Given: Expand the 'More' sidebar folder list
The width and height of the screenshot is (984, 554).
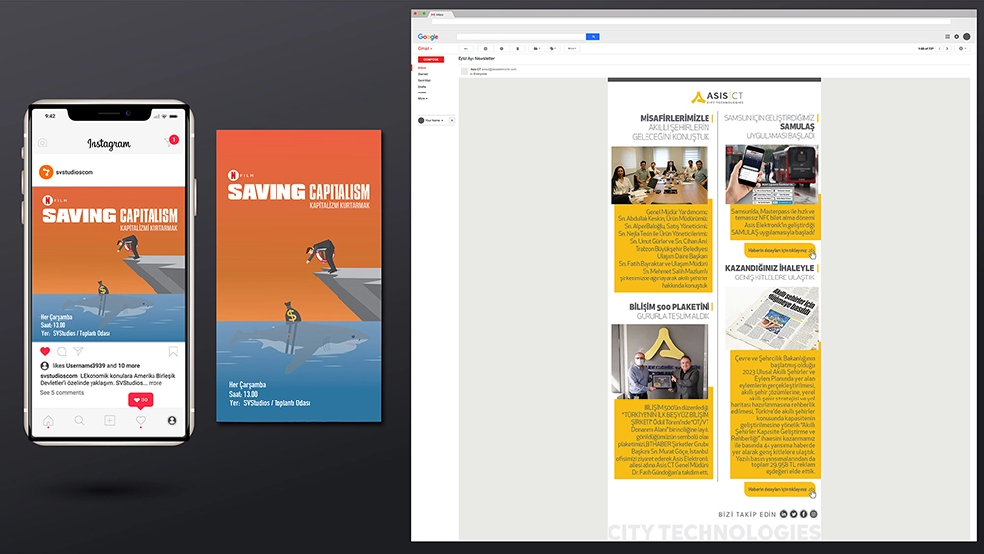Looking at the screenshot, I should (423, 99).
